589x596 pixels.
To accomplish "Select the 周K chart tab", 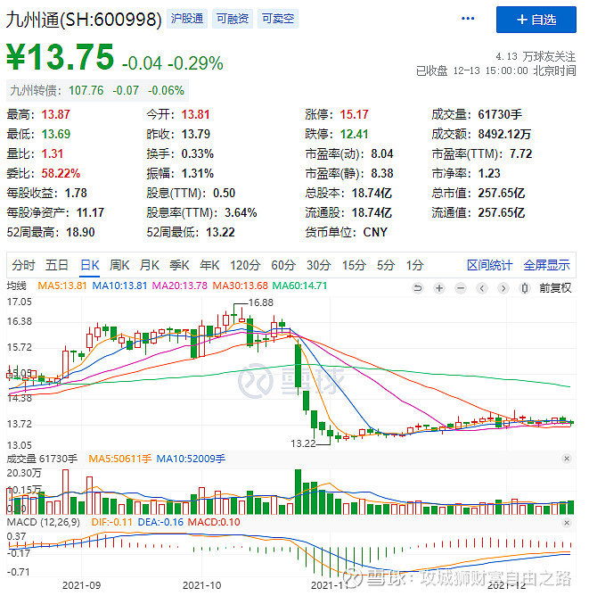I will tap(119, 265).
